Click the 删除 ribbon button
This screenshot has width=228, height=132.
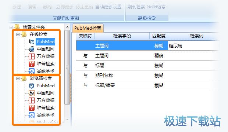coord(47,7)
